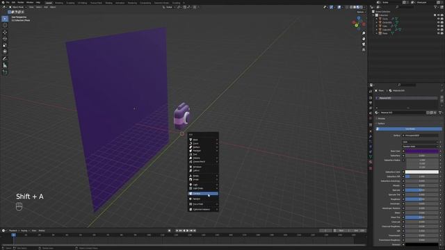
Task: Hide Cube in the outliner viewport
Action: point(438,26)
